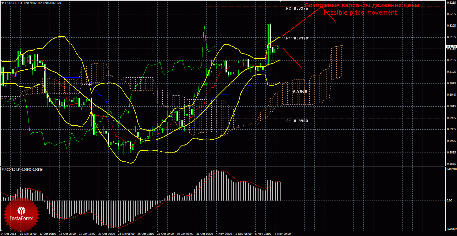Click the 24 Oct 08:00 time label

[126, 234]
